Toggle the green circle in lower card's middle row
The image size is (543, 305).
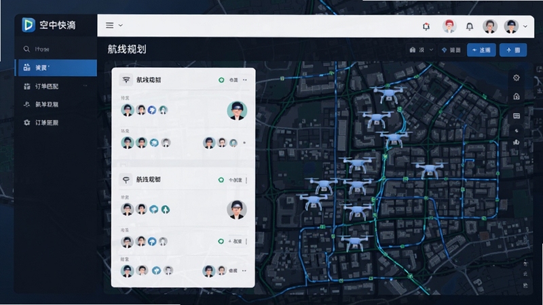point(221,241)
